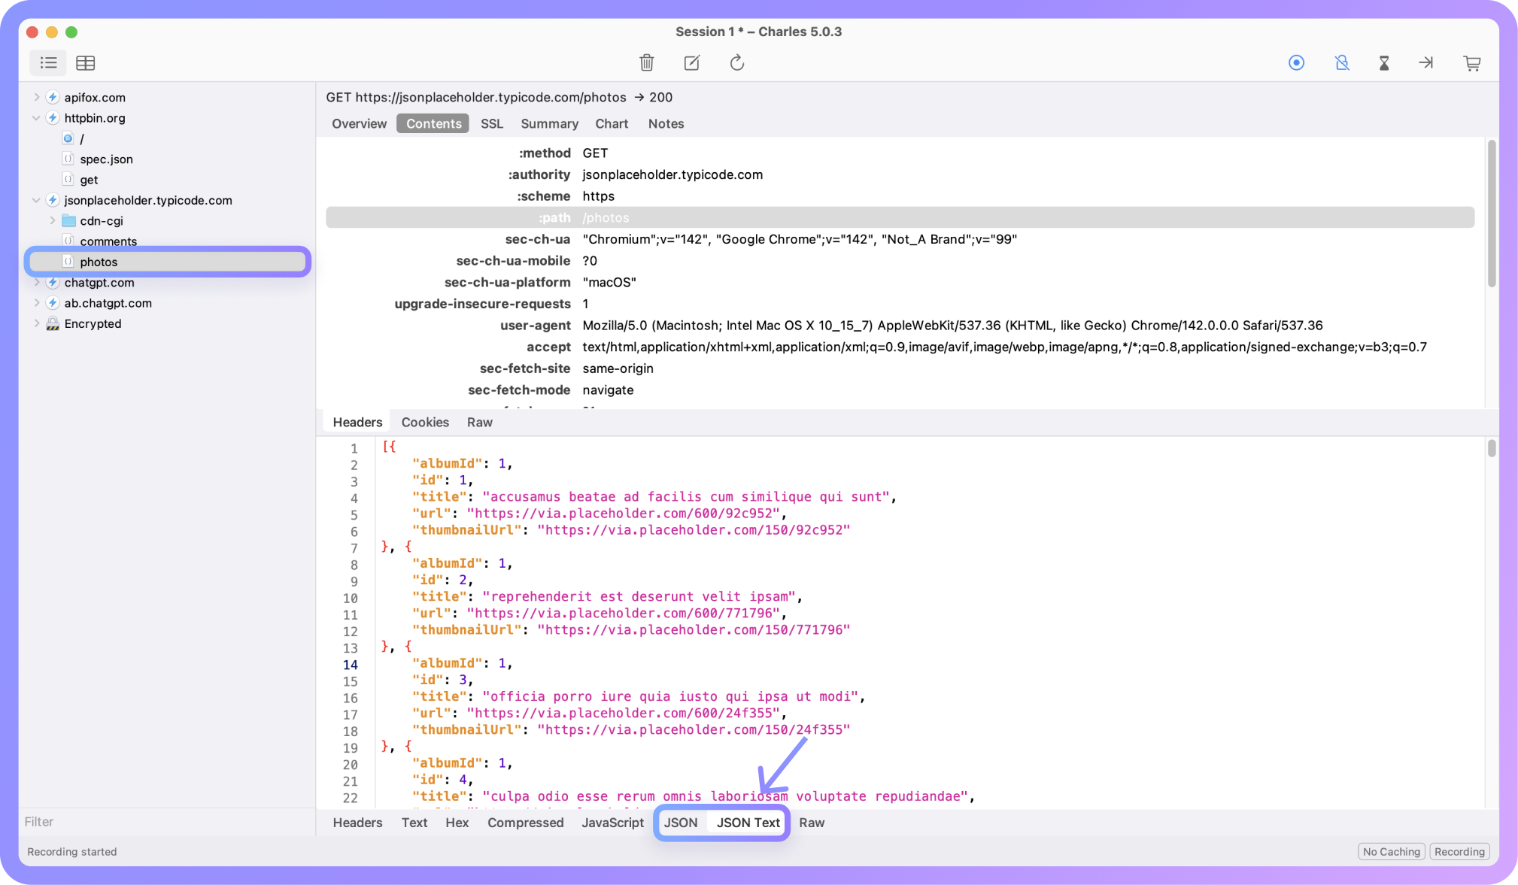1518x885 pixels.
Task: Enable throttling using the hourglass icon
Action: click(1384, 63)
